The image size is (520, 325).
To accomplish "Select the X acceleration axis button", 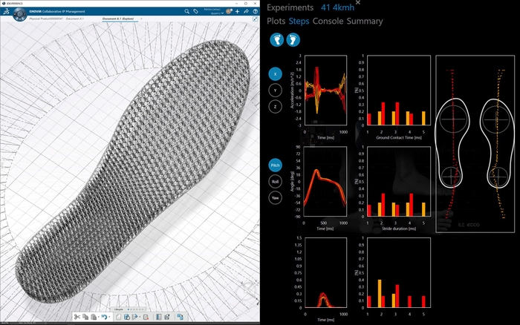I will [275, 74].
